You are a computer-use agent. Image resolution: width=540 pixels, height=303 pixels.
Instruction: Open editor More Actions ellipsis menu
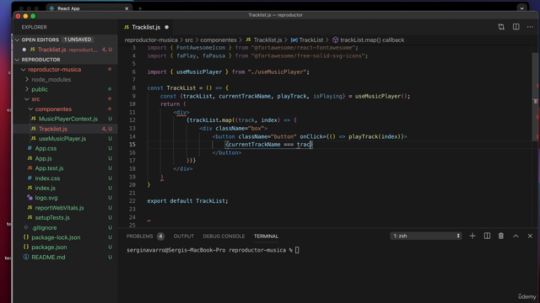(x=530, y=27)
